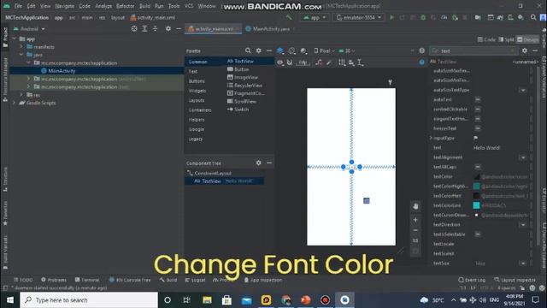This screenshot has width=547, height=308.
Task: Open the autoSizeTextType dropdown
Action: pyautogui.click(x=522, y=90)
